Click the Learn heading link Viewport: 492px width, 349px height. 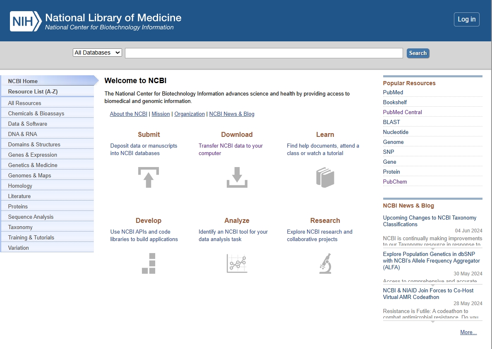coord(325,134)
